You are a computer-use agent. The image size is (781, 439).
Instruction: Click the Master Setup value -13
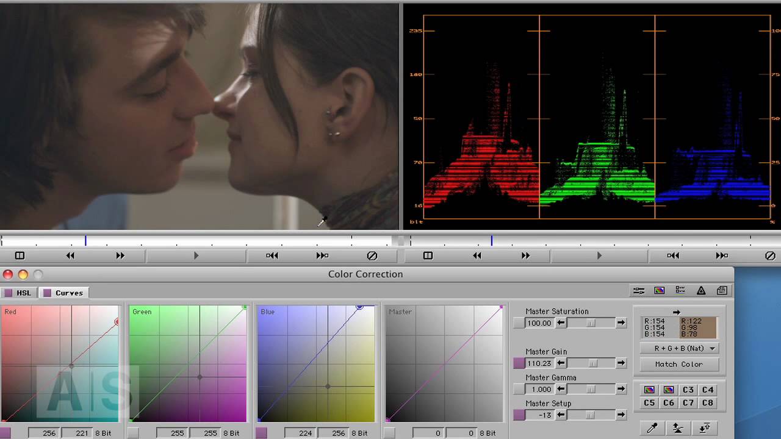tap(539, 415)
